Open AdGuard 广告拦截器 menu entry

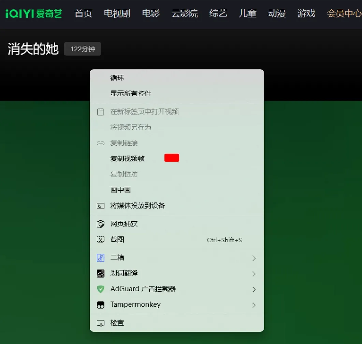point(177,289)
